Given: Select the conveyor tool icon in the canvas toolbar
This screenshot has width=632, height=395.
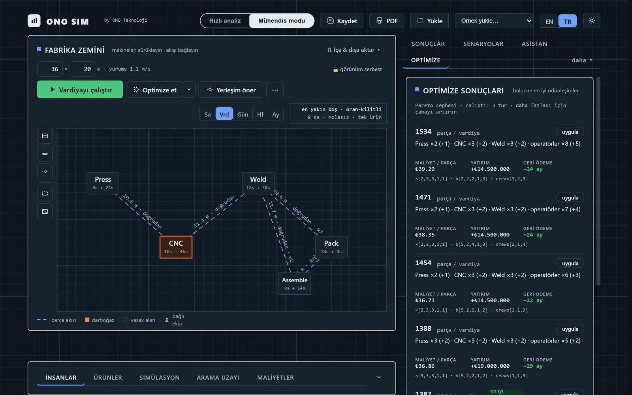Looking at the screenshot, I should (45, 154).
